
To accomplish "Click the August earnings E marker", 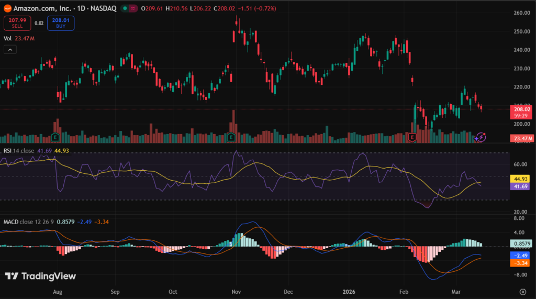I will 55,137.
